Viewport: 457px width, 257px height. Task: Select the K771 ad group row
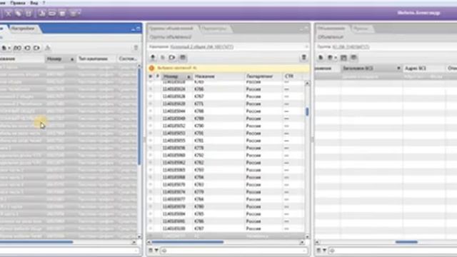(226, 104)
